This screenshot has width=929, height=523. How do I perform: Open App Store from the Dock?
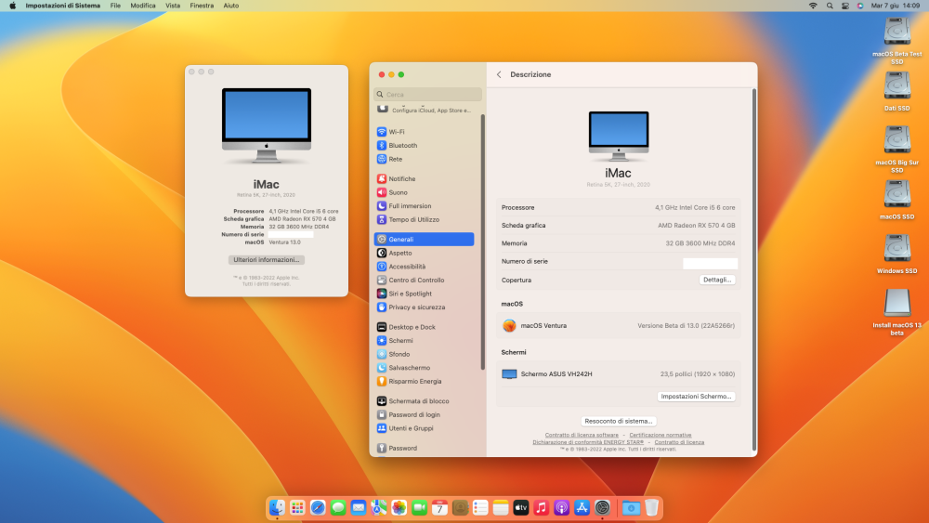point(582,507)
